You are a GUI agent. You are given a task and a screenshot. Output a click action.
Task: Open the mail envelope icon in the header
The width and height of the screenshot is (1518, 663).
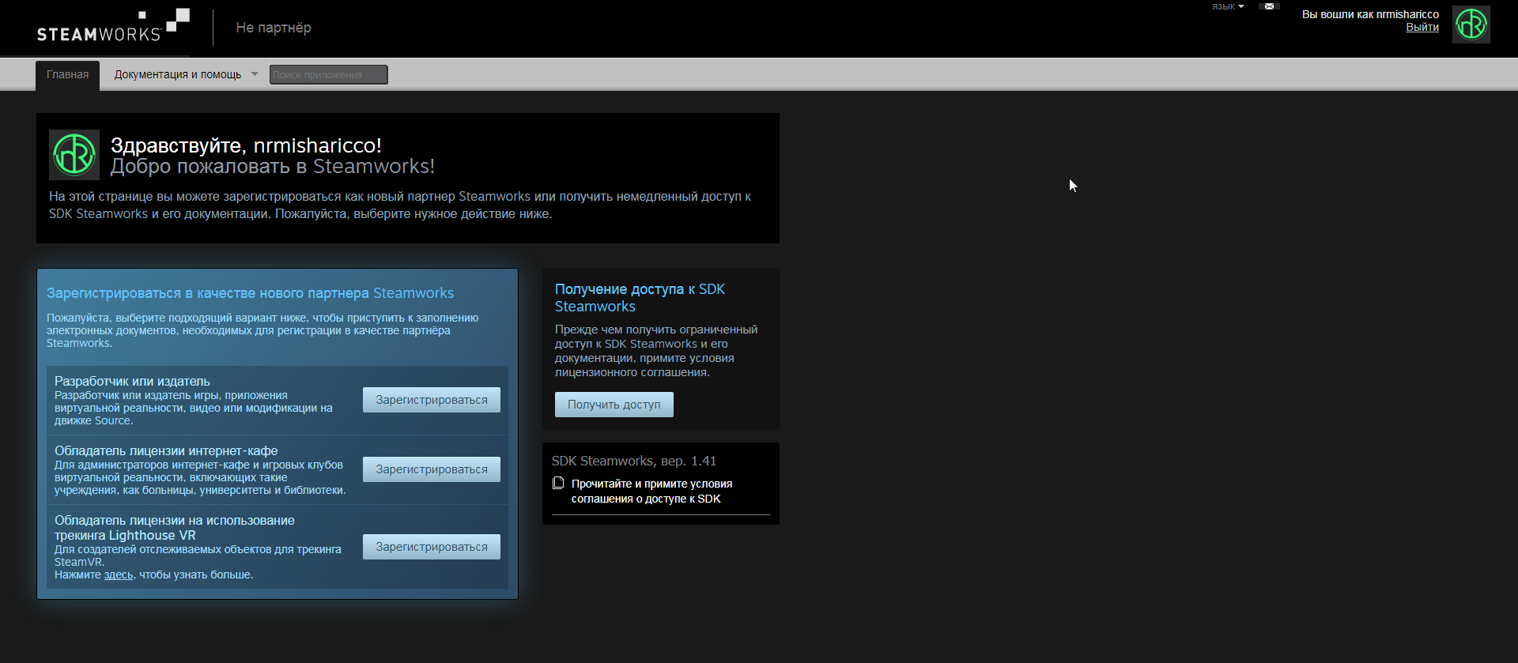point(1269,6)
